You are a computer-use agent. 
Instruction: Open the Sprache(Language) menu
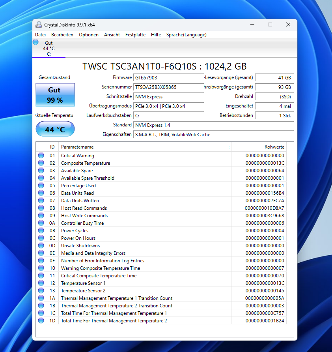click(x=187, y=35)
